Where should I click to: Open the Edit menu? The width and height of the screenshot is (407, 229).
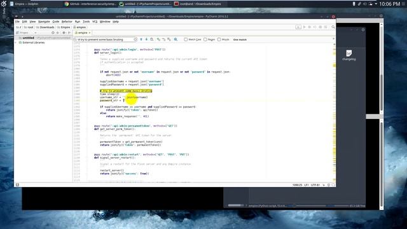pos(24,22)
